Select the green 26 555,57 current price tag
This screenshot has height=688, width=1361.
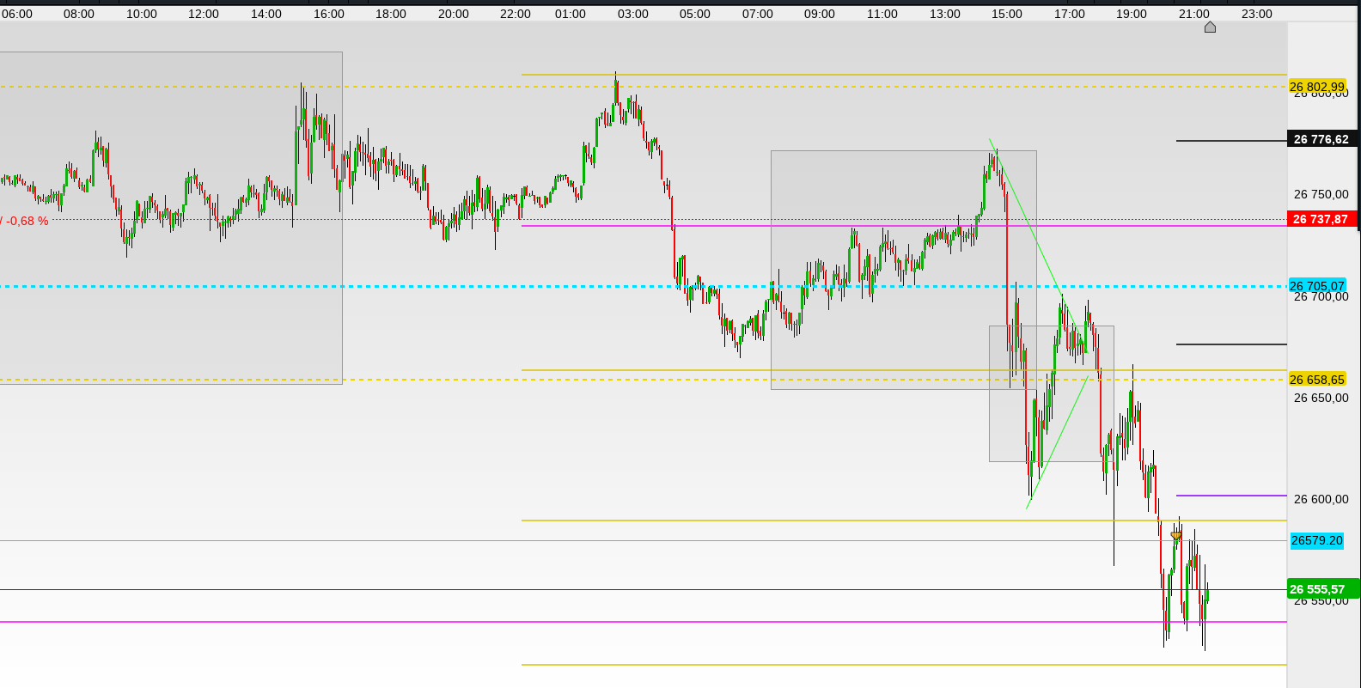coord(1323,589)
